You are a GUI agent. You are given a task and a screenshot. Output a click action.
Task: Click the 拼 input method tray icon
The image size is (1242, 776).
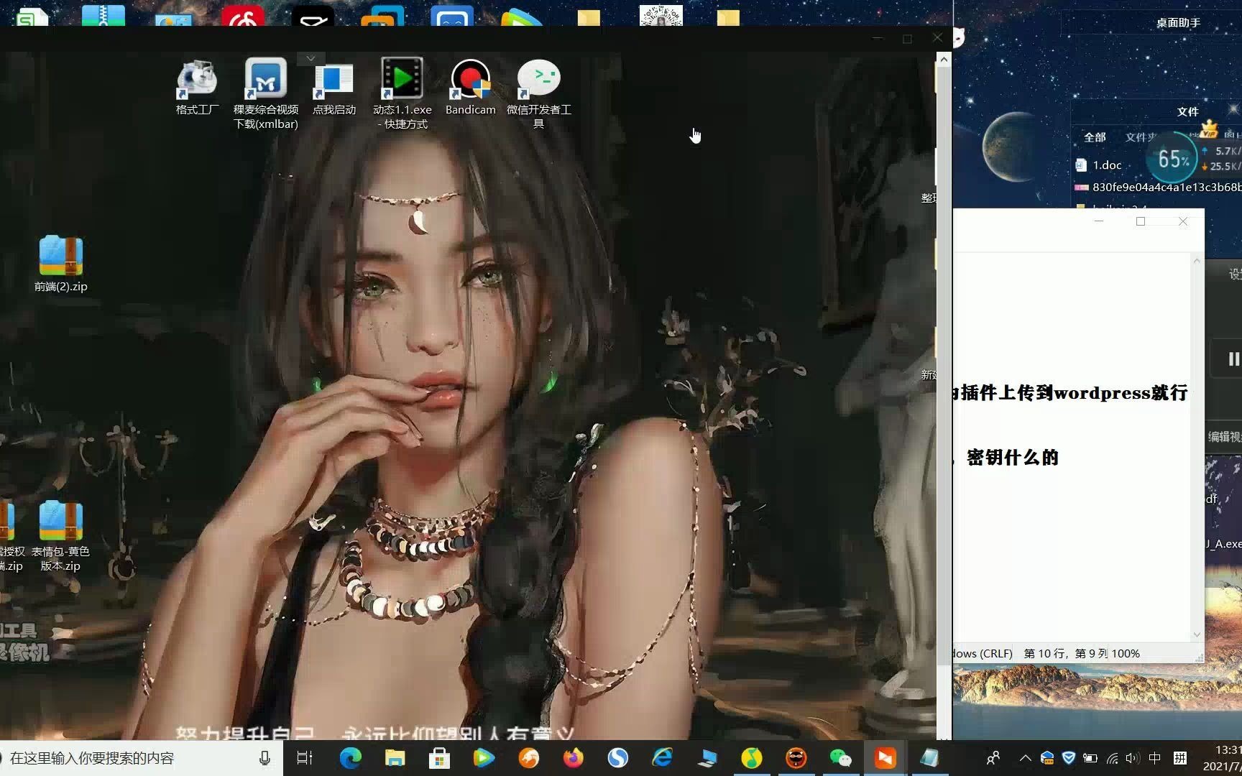pos(1179,758)
